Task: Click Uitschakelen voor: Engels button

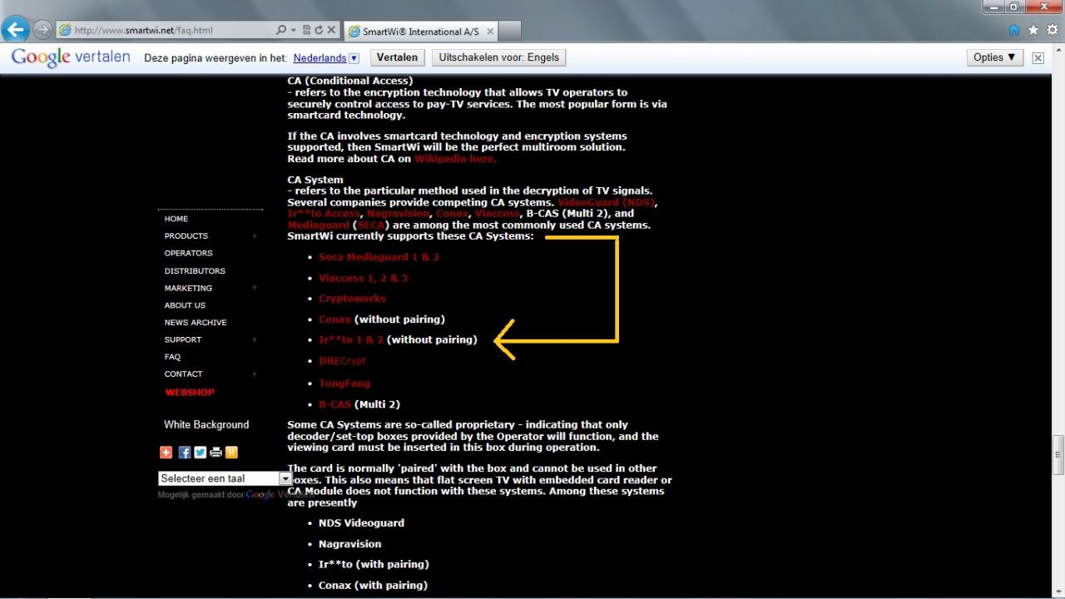Action: [x=498, y=57]
